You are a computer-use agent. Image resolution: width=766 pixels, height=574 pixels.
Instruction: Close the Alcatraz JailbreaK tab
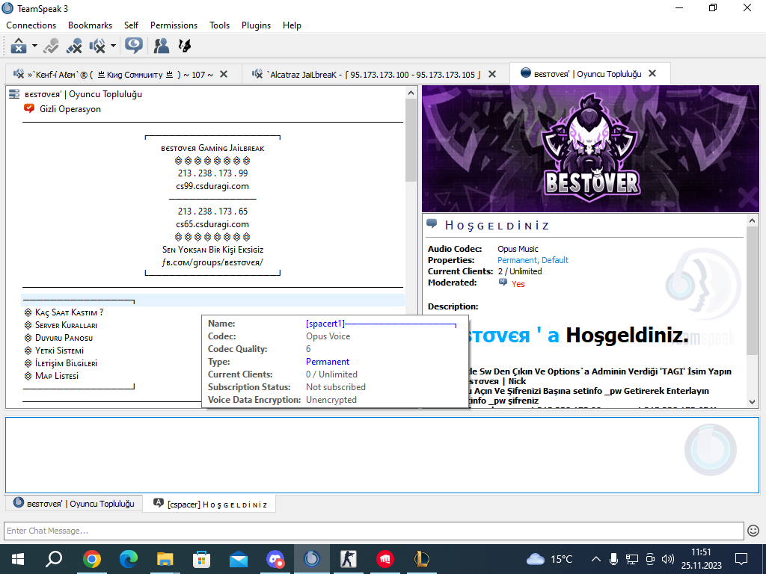coord(492,74)
